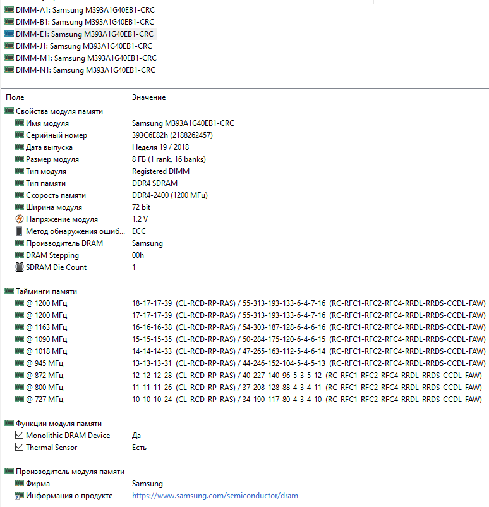Click the Функции модуля памяти section icon

pos(9,423)
